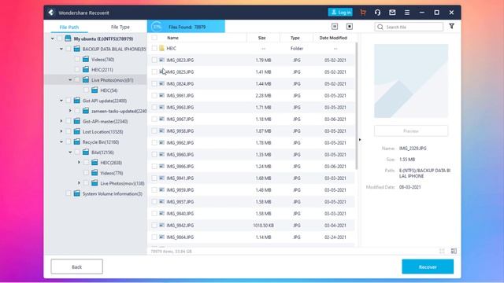Open the mail feedback icon

tap(392, 13)
